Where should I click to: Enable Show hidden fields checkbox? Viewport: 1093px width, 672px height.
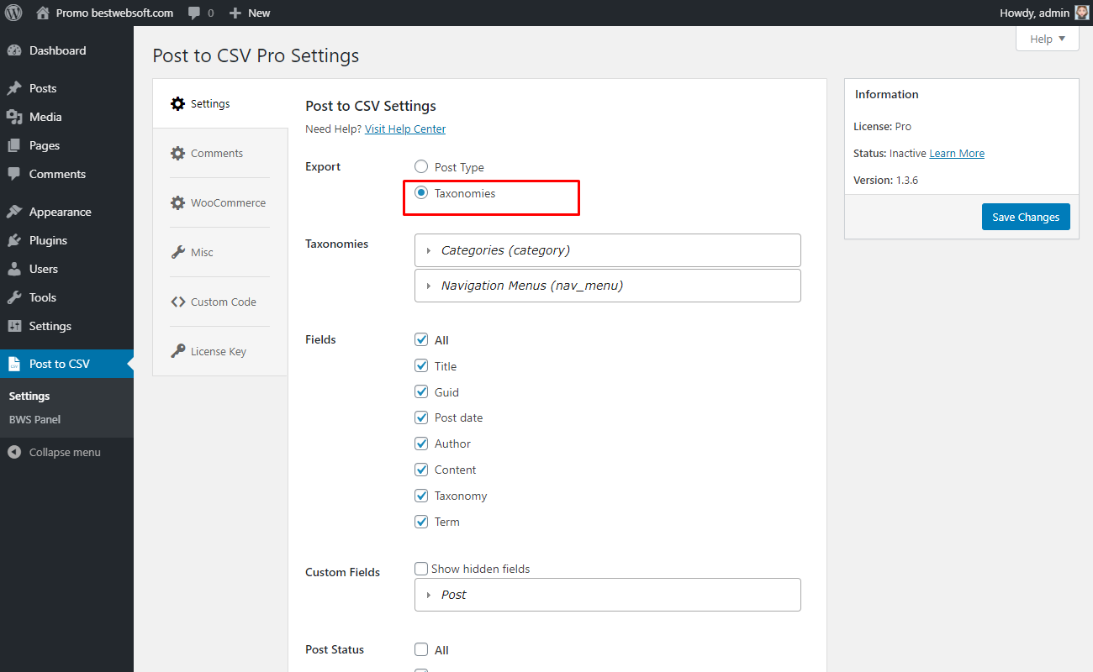(421, 569)
